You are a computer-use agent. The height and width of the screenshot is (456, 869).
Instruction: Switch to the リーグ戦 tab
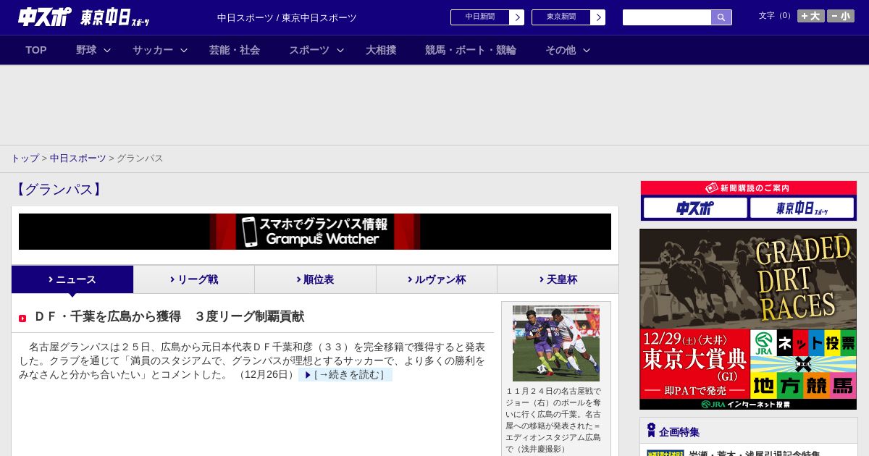pyautogui.click(x=194, y=279)
